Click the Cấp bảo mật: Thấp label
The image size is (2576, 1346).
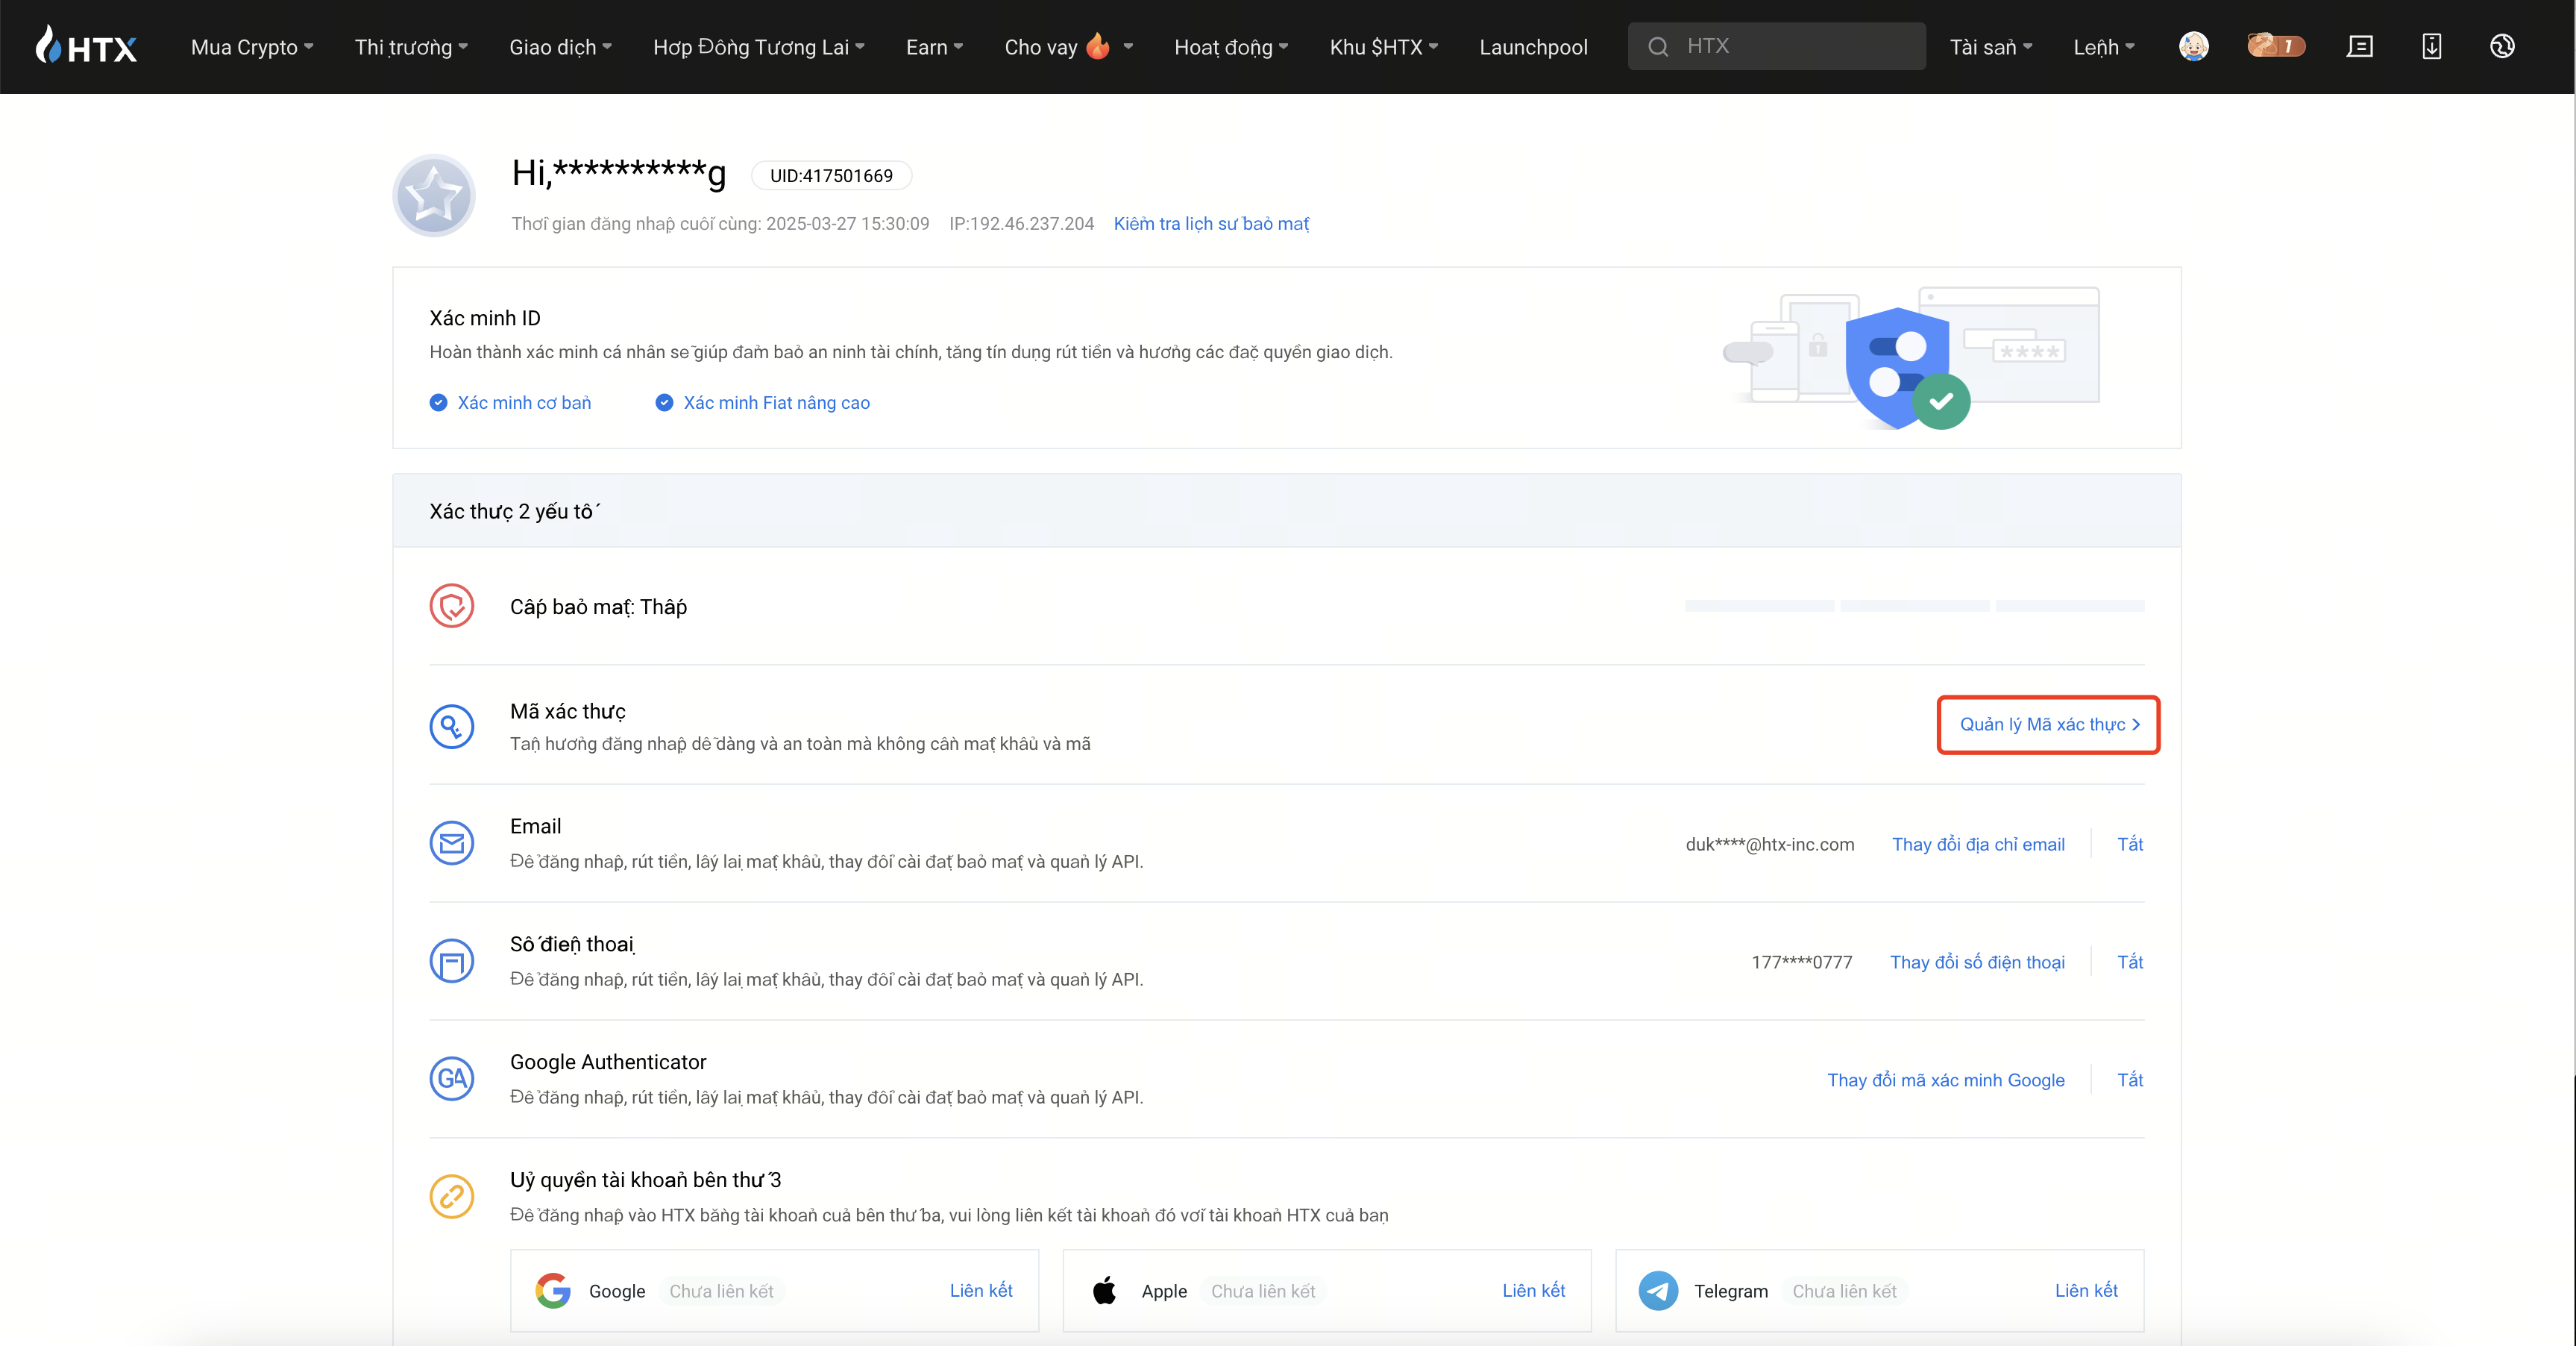598,607
